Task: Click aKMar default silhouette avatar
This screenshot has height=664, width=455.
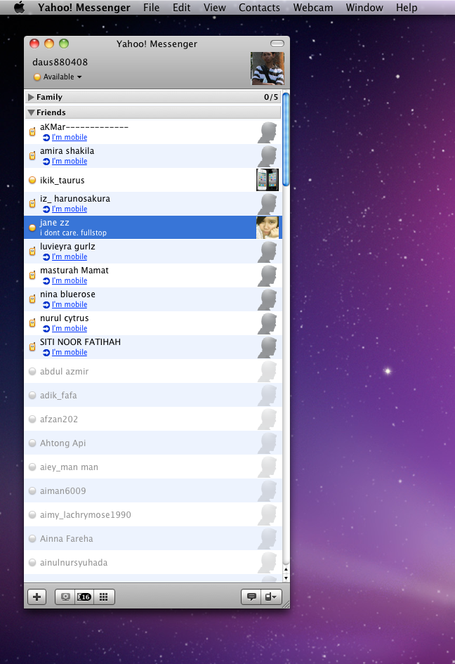Action: pyautogui.click(x=268, y=132)
